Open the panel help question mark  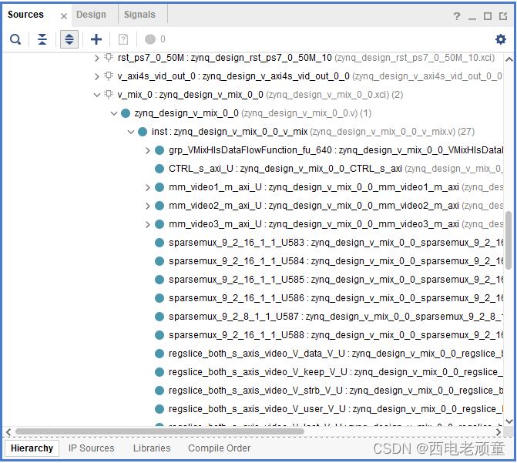click(x=457, y=16)
